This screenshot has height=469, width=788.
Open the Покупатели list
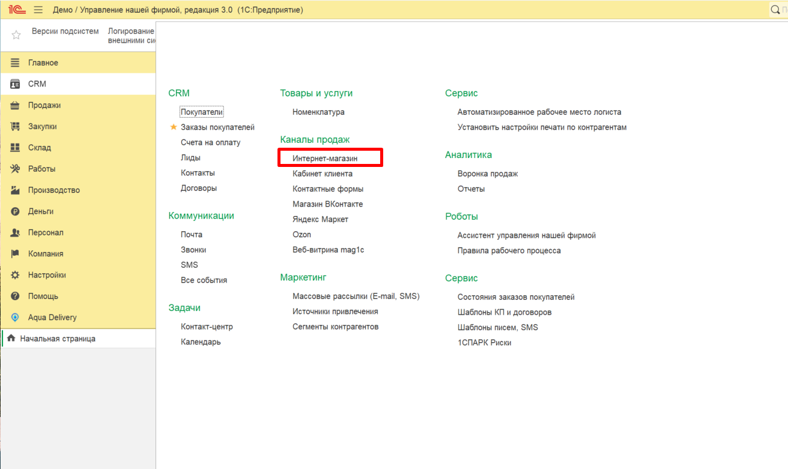click(x=202, y=112)
